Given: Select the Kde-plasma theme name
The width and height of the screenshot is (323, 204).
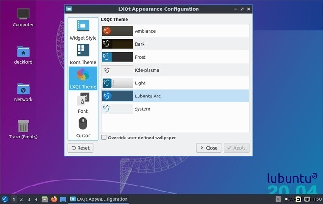Looking at the screenshot, I should 147,70.
